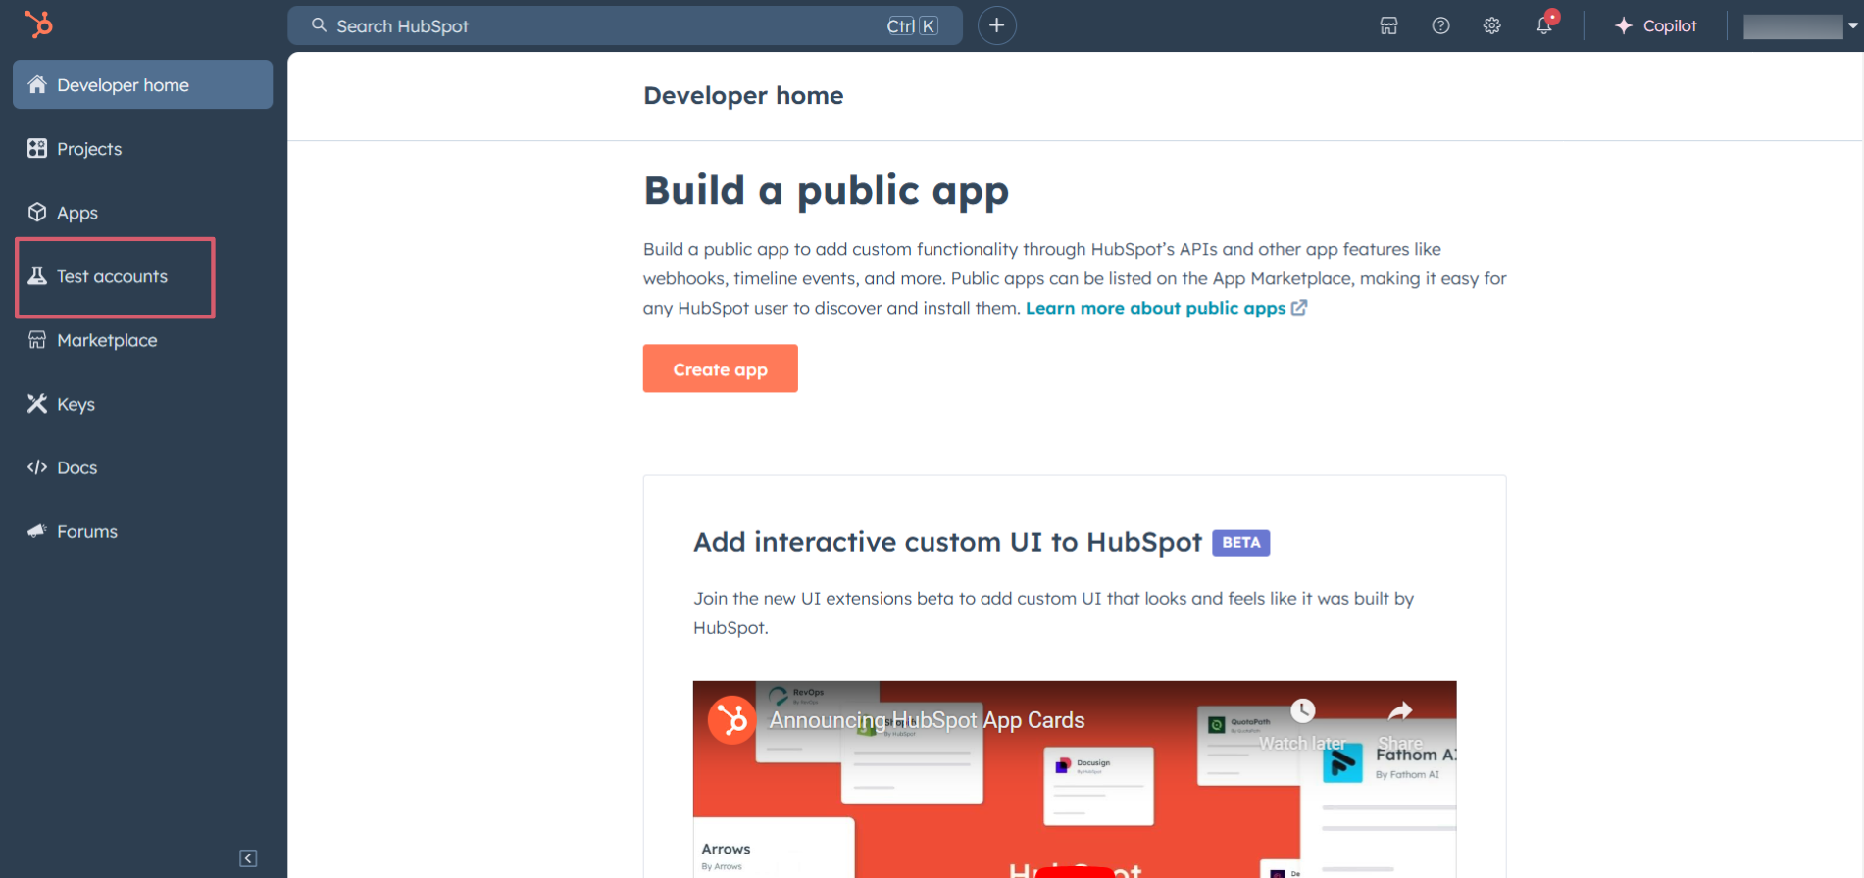Open Copilot
Screen dimensions: 1864x878
tap(1655, 25)
